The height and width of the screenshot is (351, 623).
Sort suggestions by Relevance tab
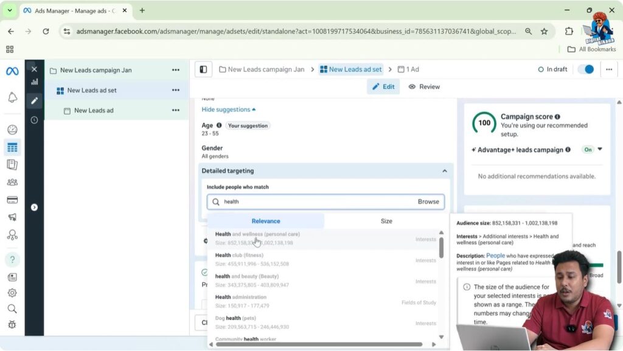point(266,221)
